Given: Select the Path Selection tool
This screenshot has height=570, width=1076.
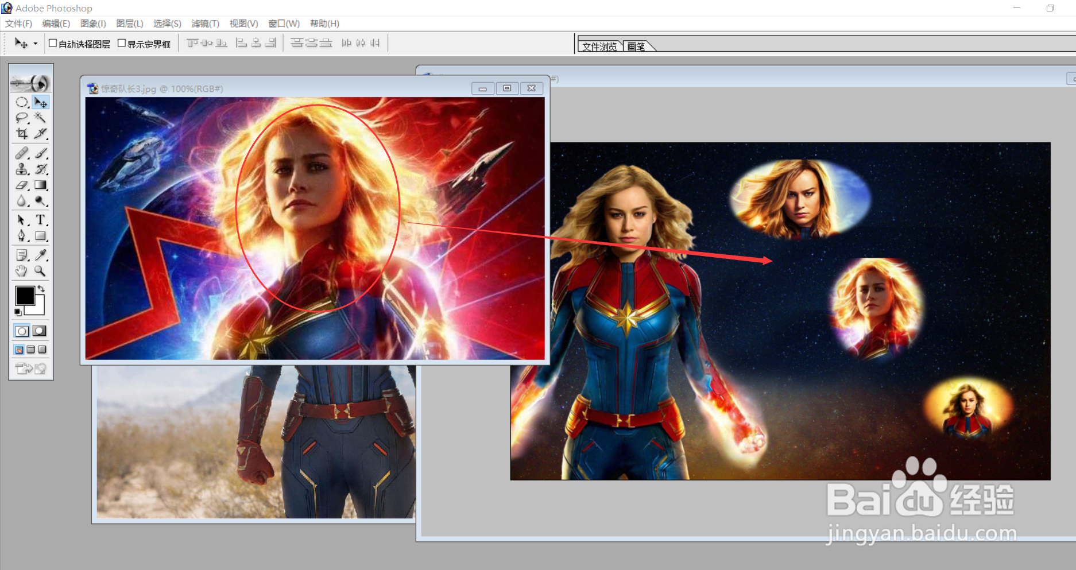Looking at the screenshot, I should 22,220.
